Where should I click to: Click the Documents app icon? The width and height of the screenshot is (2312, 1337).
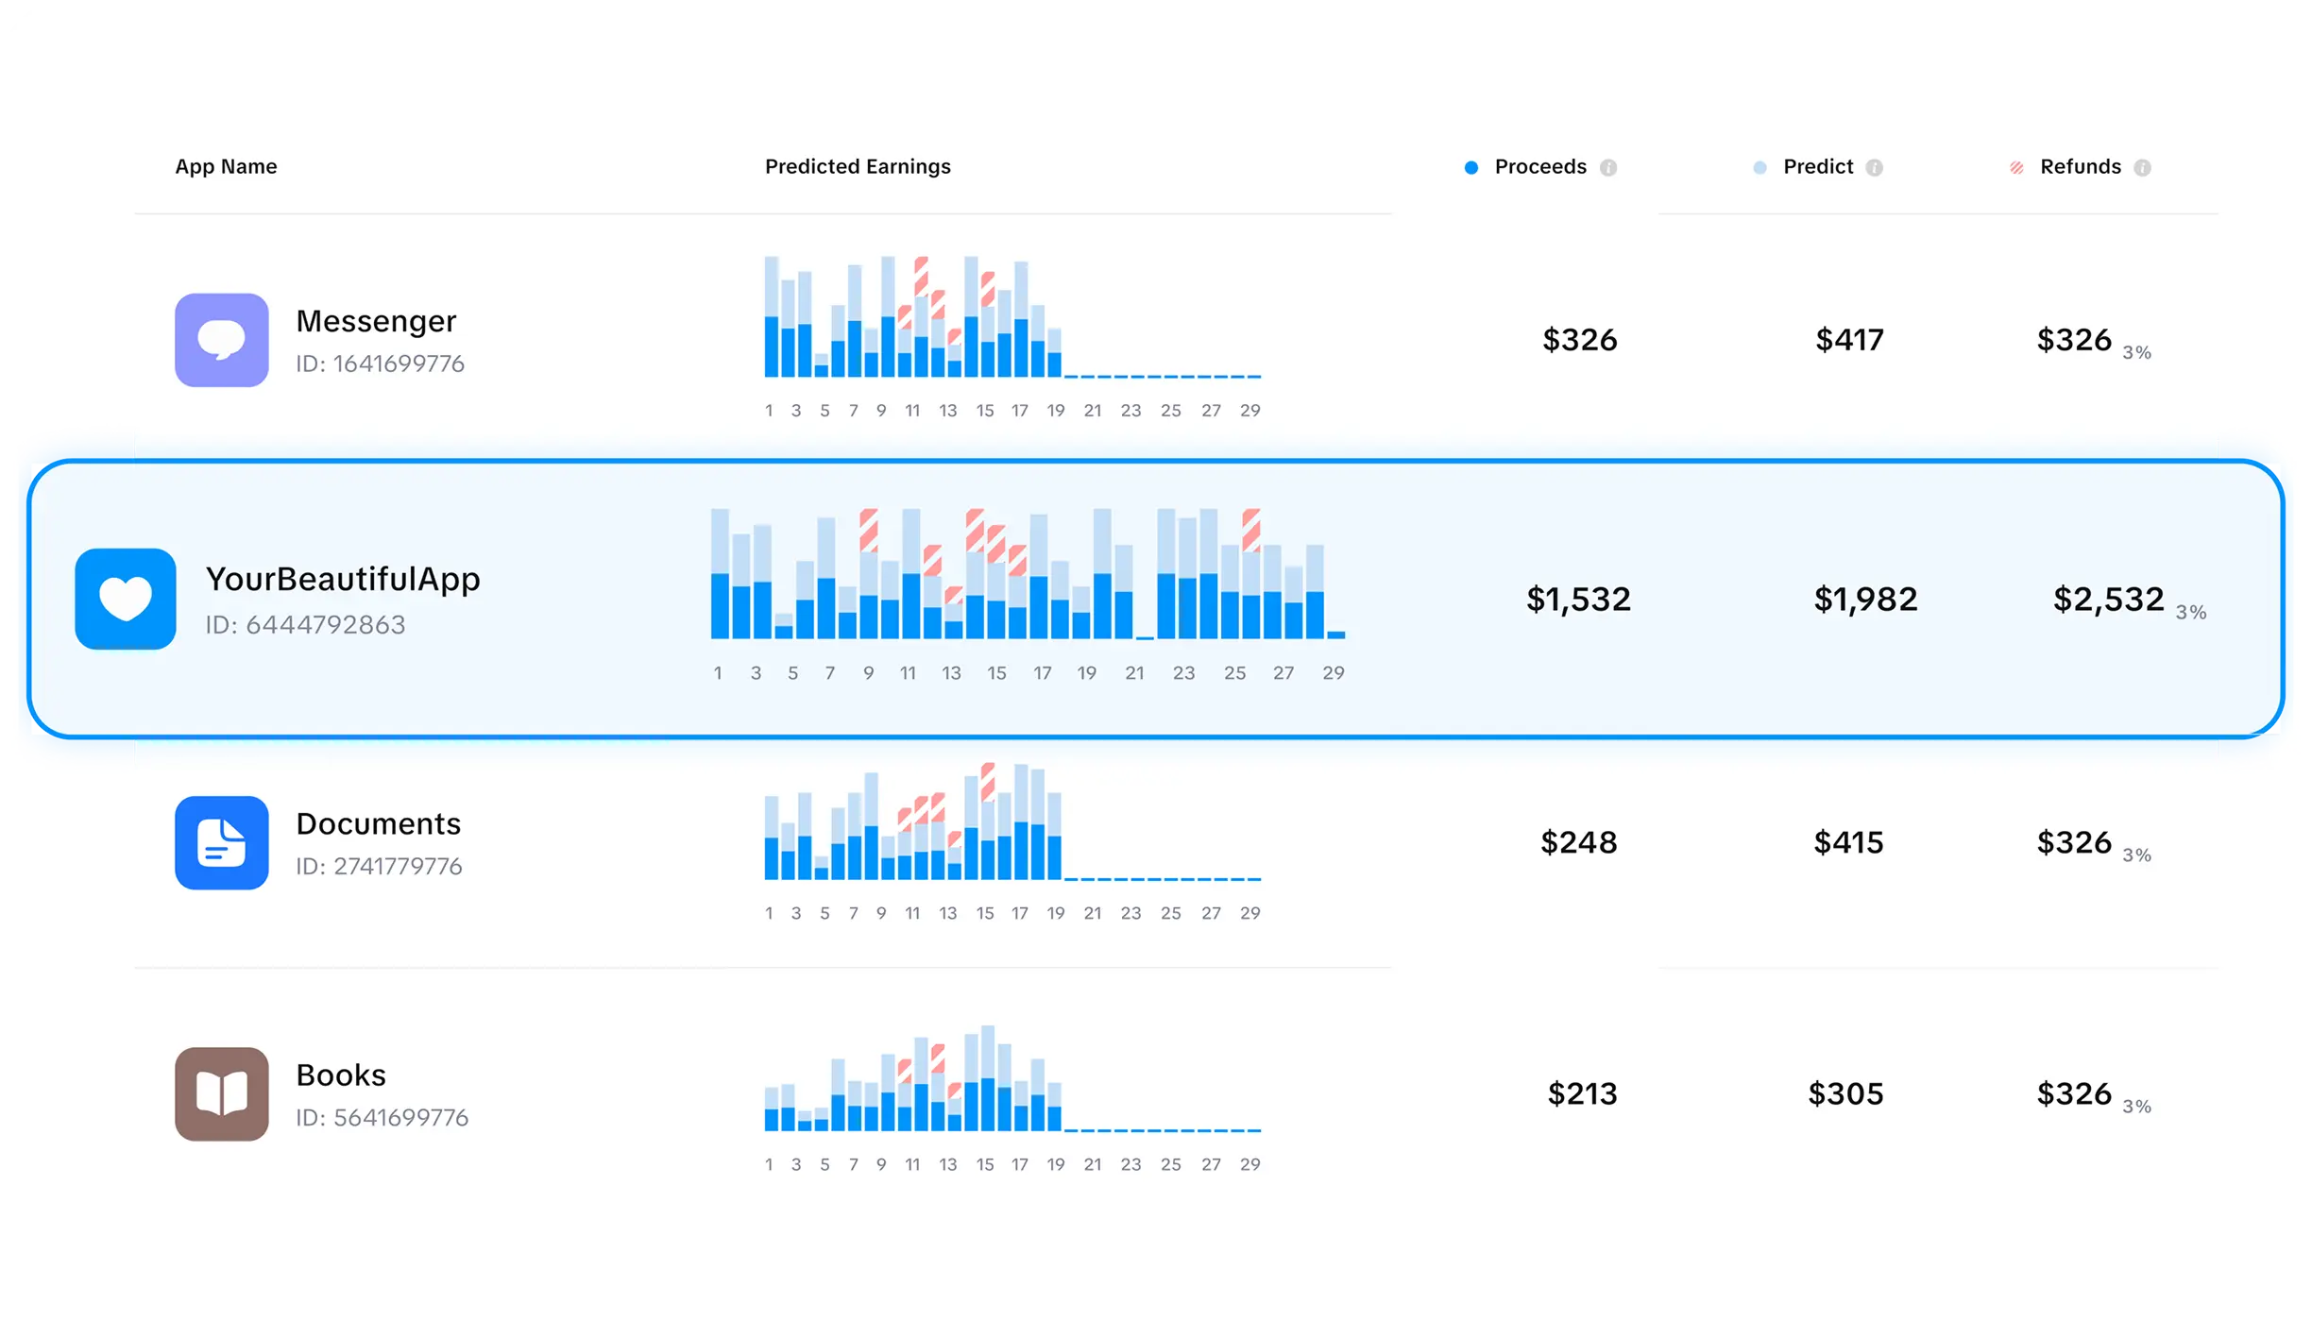(221, 843)
